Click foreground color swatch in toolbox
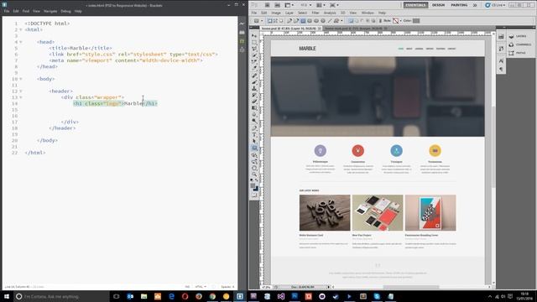The image size is (537, 302). pyautogui.click(x=253, y=186)
